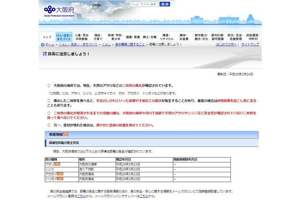Screen dimensions: 301x200
Task: Open the 福祉・子育て tab
Action: pos(98,37)
